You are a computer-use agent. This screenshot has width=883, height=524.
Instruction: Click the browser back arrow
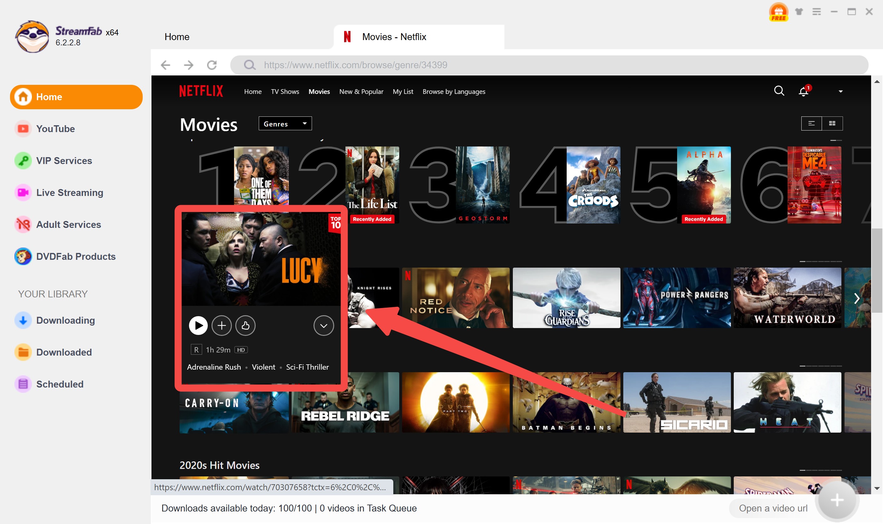(x=166, y=65)
